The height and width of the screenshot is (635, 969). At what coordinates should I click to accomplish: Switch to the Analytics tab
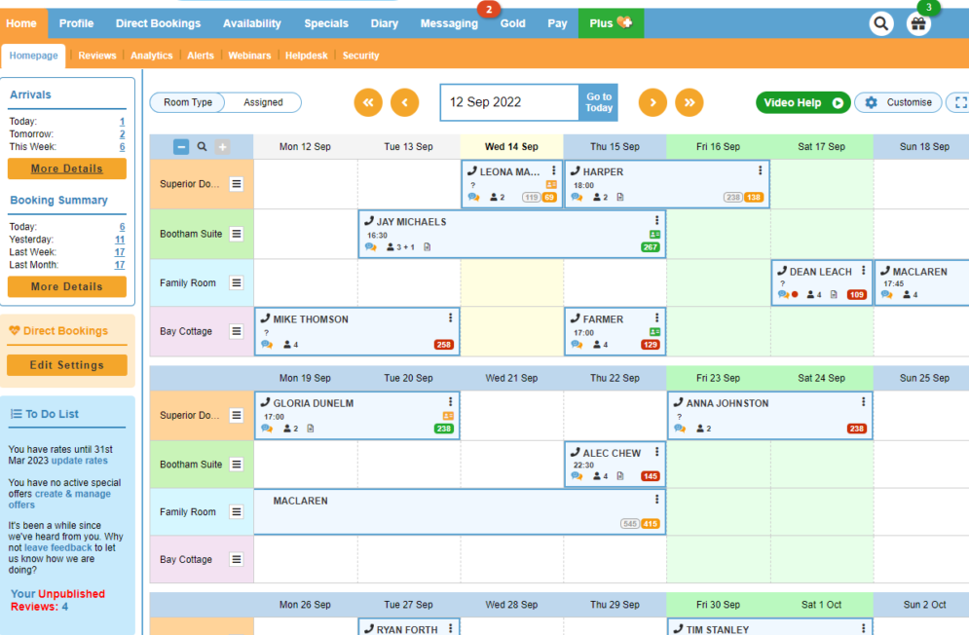point(151,56)
